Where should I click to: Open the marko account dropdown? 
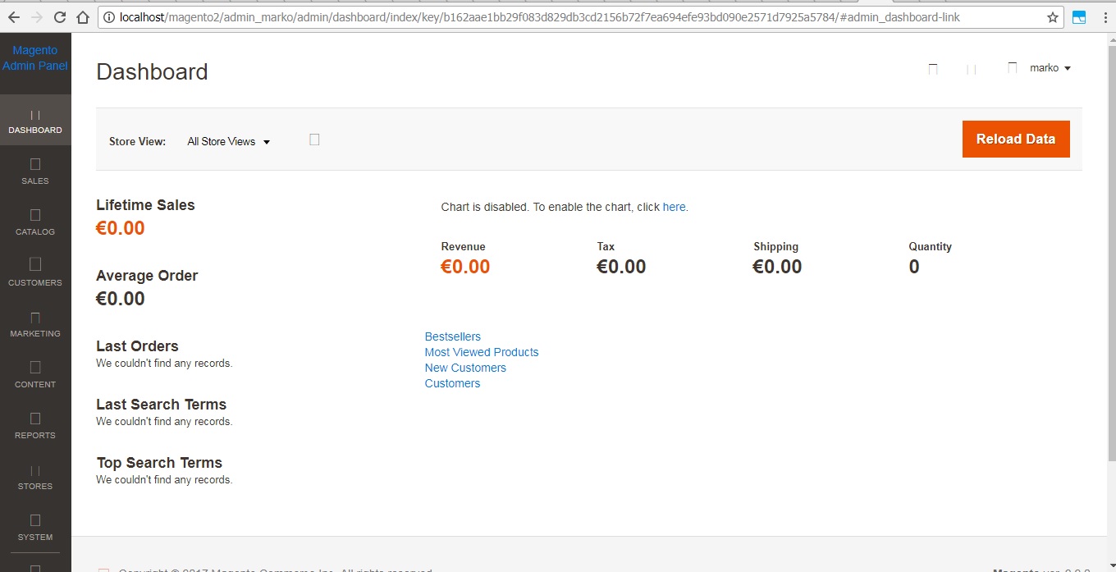coord(1050,68)
